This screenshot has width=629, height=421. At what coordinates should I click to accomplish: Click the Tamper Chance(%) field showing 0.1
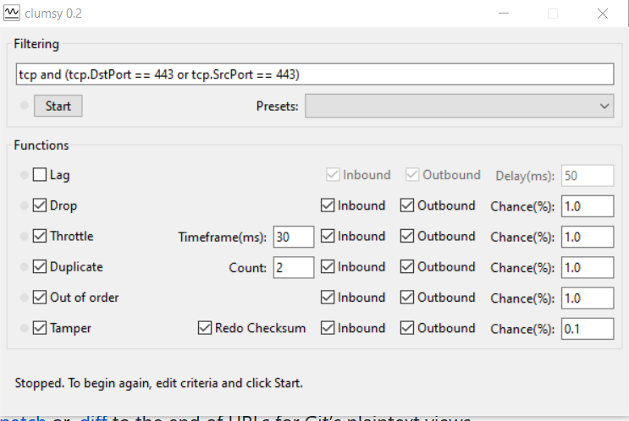coord(588,329)
